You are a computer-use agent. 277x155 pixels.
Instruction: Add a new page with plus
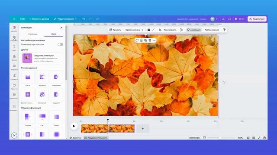point(143,128)
